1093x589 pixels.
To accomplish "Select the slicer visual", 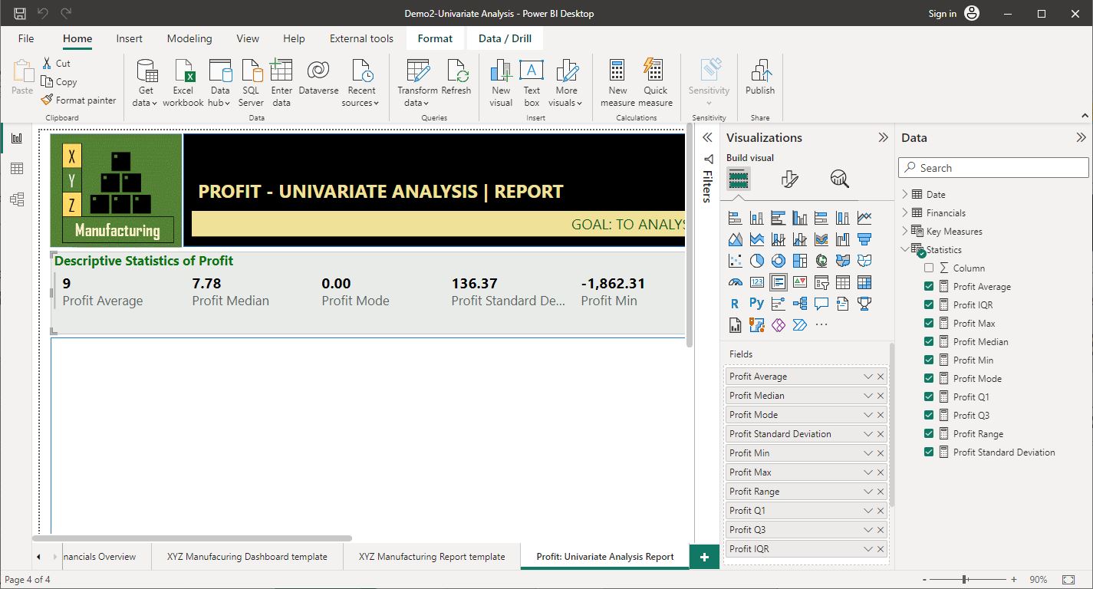I will (x=821, y=282).
